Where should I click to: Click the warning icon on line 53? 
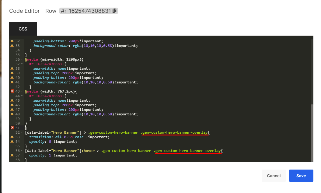coord(12,137)
